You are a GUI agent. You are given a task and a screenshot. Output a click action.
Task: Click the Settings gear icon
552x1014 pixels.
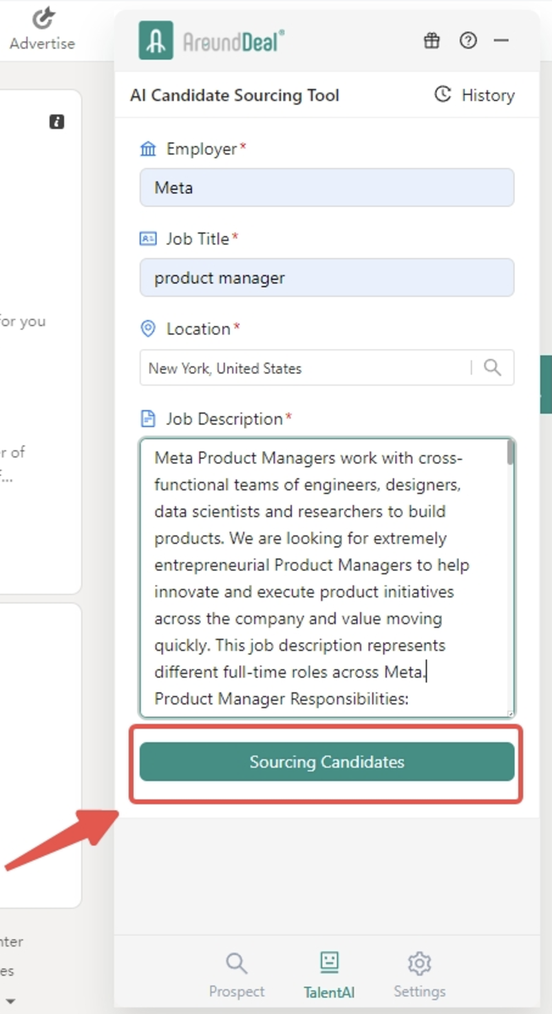pos(419,963)
